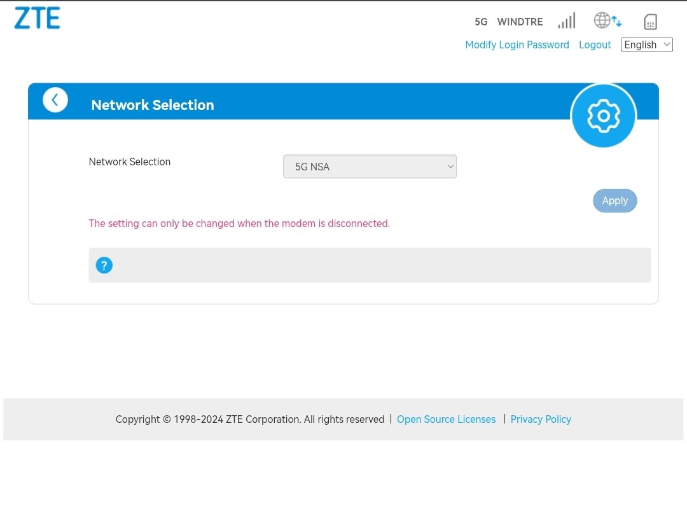Click the Network Selection header title
Viewport: 687px width, 517px height.
pos(153,105)
